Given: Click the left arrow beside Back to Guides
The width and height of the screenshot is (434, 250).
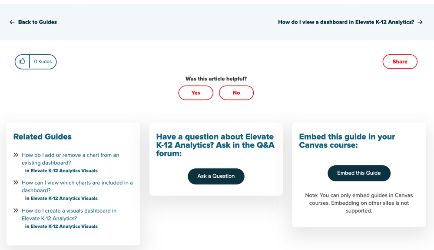Looking at the screenshot, I should tap(12, 22).
